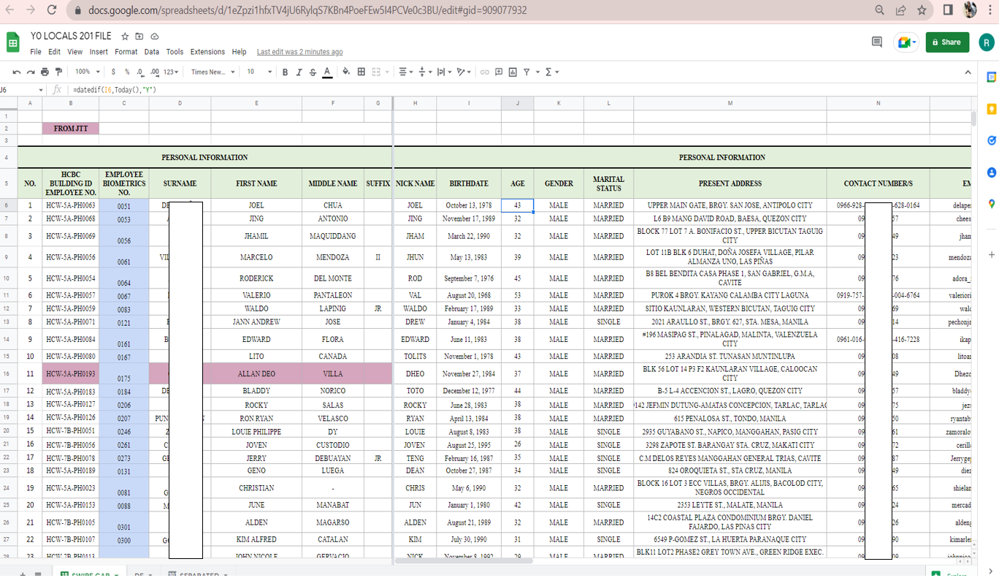
Task: Open comment history icon
Action: click(877, 42)
